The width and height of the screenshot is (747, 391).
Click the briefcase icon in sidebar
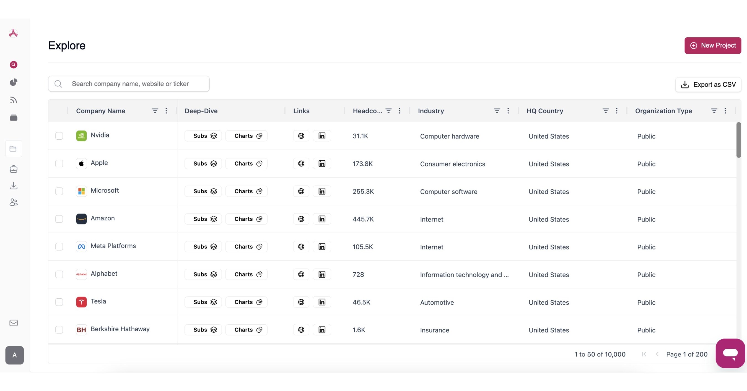click(13, 169)
